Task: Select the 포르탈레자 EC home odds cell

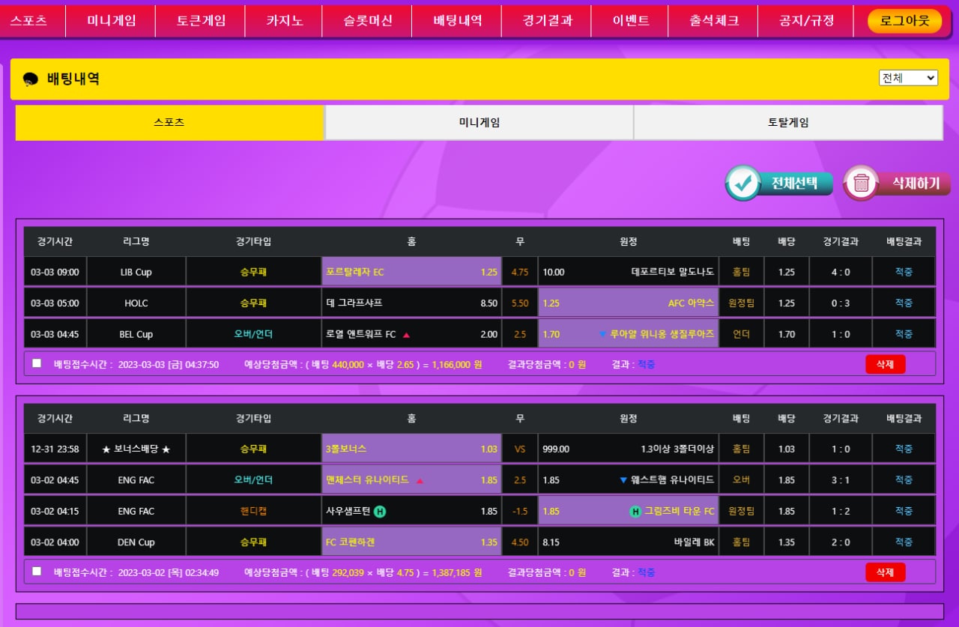Action: [411, 272]
